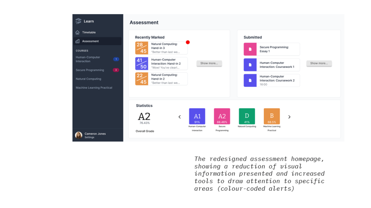Open Secure Programming course with 3 alerts
Screen dimensions: 371x208
pyautogui.click(x=90, y=70)
